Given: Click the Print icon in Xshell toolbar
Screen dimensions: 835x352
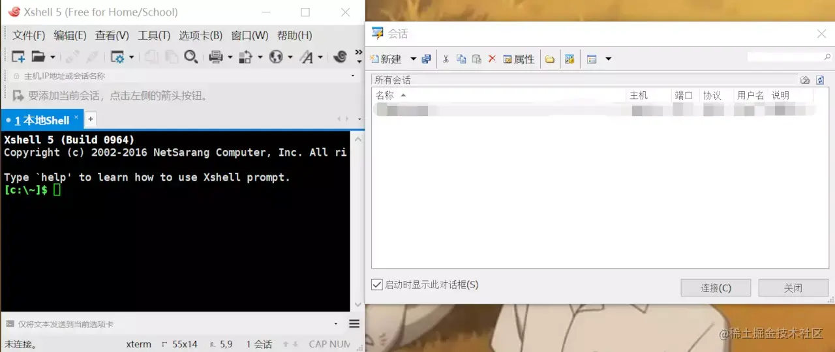Looking at the screenshot, I should click(217, 57).
